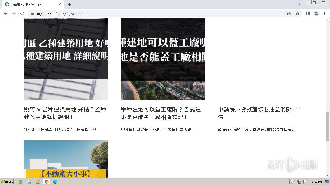The height and width of the screenshot is (185, 330).
Task: Open a new browser tab
Action: tap(70, 4)
